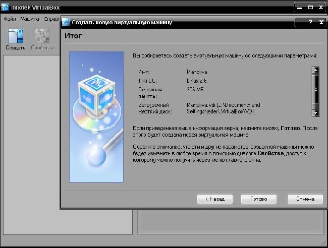Screen dimensions: 328x248
Task: Click the summary scrollbar thumb
Action: (315, 89)
